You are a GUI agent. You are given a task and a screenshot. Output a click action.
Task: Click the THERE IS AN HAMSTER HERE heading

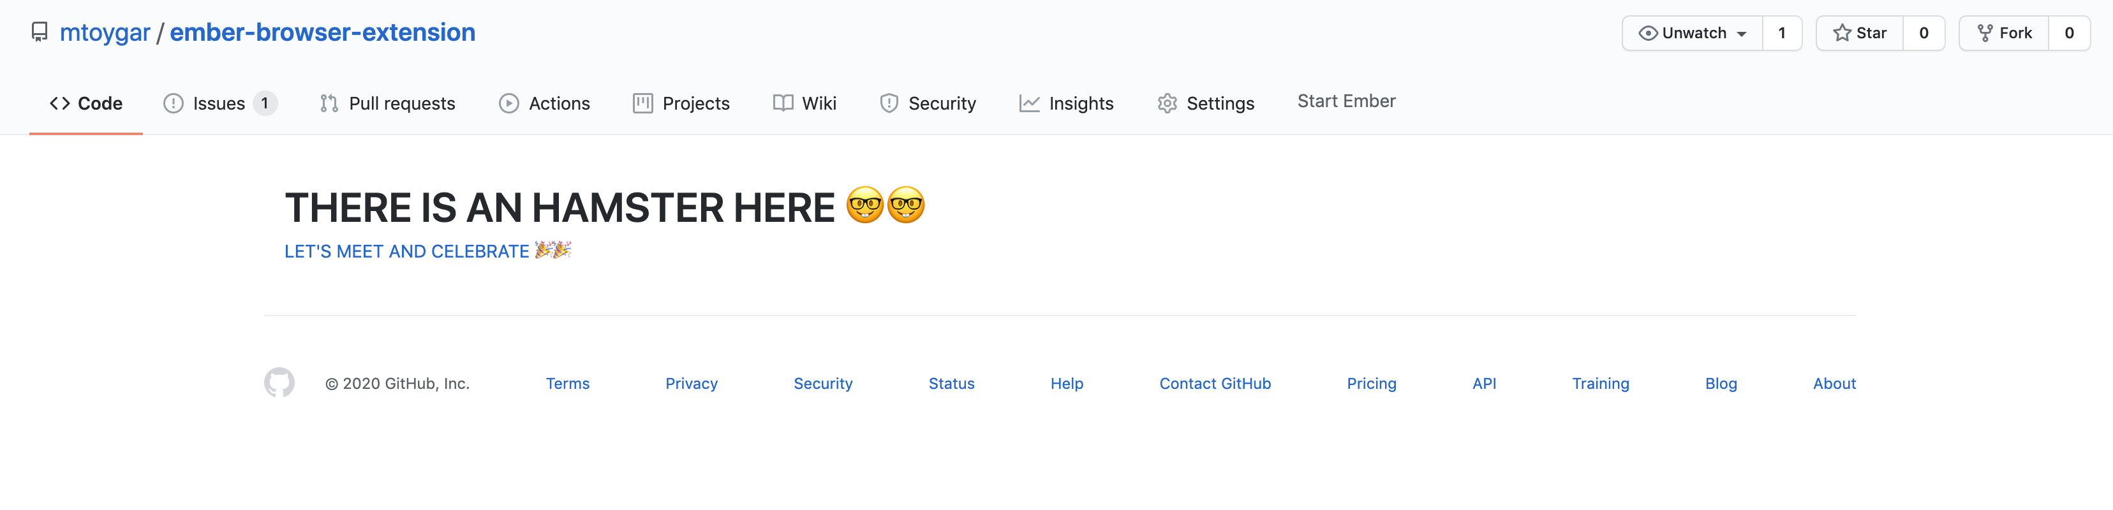(605, 207)
